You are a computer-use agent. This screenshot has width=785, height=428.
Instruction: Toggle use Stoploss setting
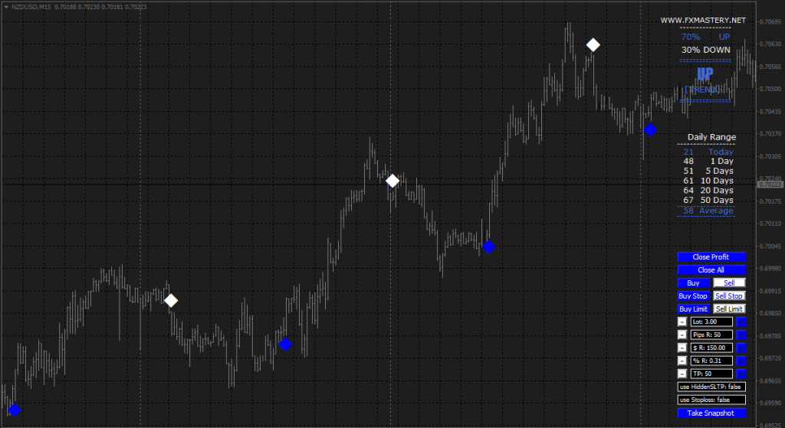click(x=711, y=400)
